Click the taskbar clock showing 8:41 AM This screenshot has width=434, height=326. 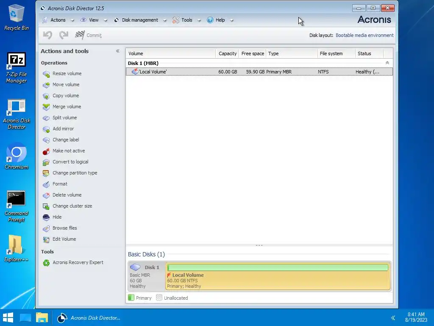coord(416,317)
